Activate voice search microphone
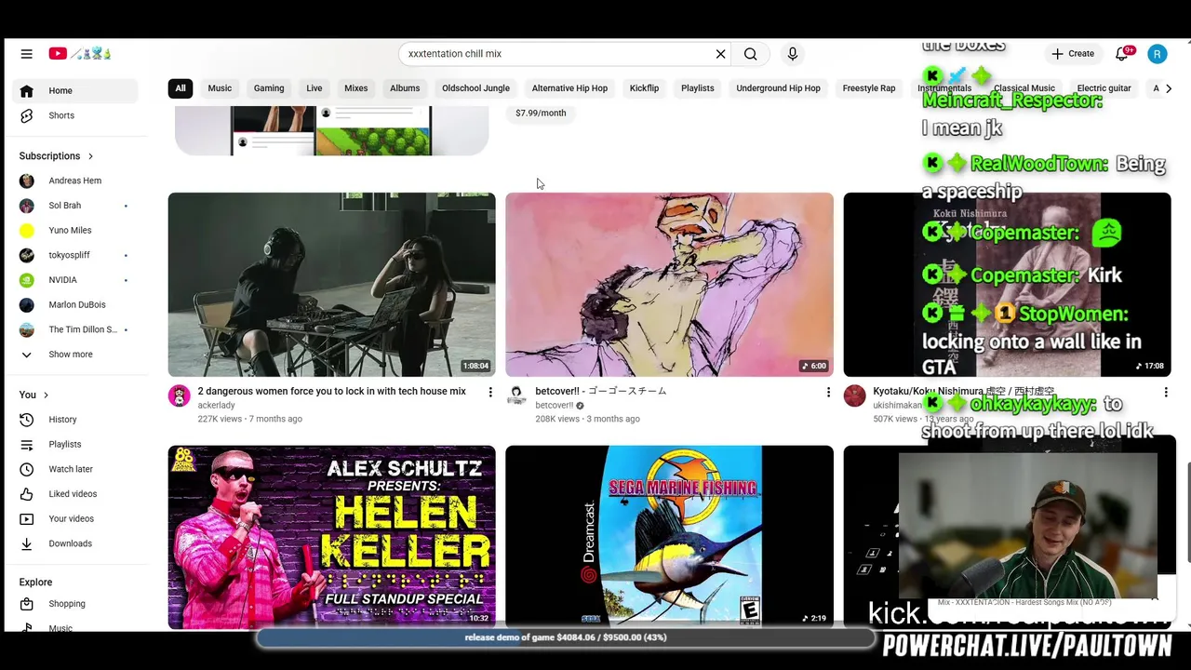 point(793,54)
